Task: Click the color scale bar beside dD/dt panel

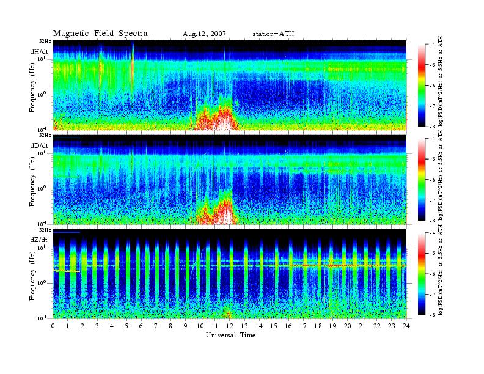Action: click(x=422, y=180)
